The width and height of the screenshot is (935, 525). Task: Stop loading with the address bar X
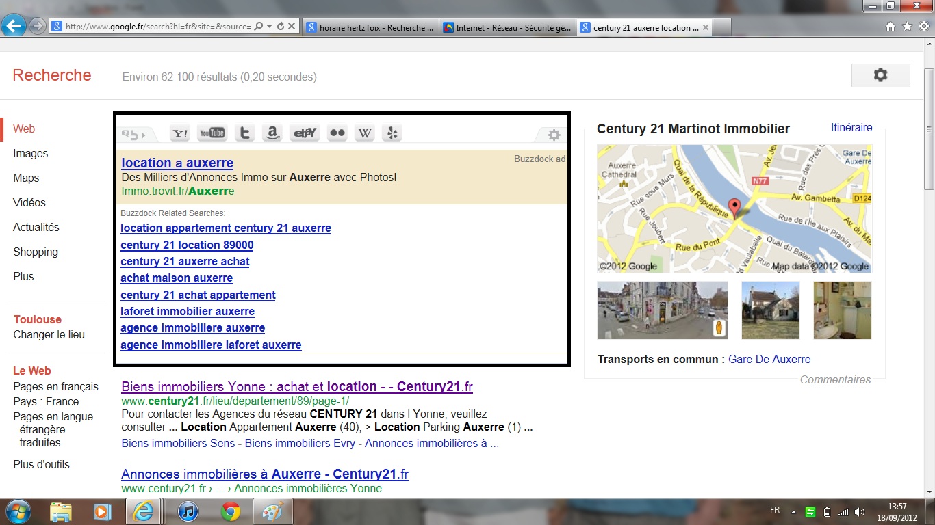pyautogui.click(x=292, y=27)
